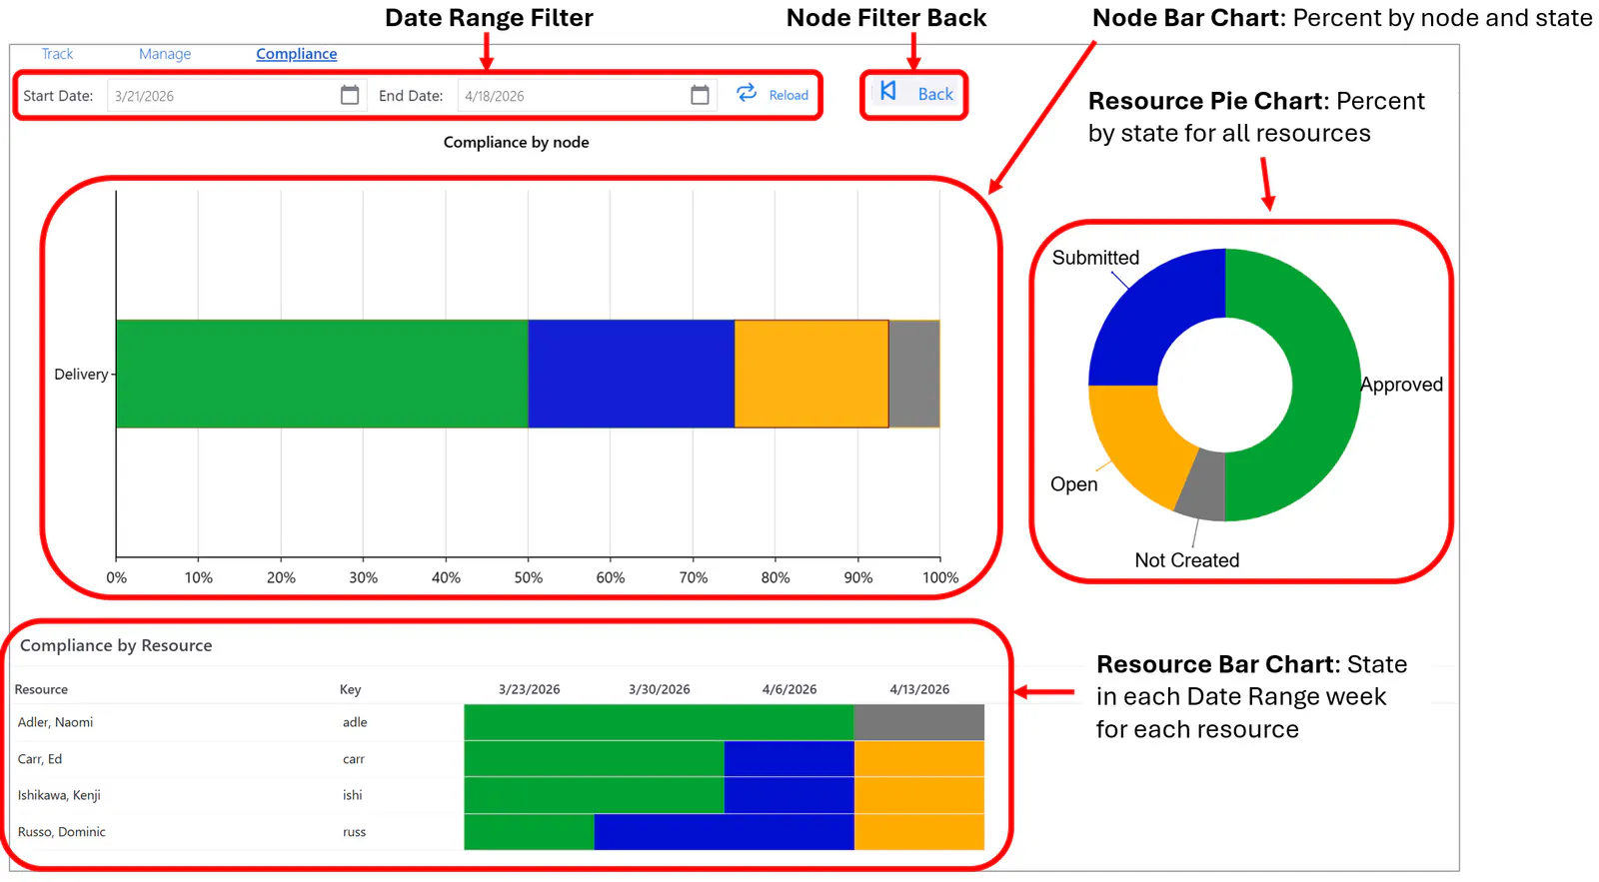Click the 3/30/2026 week column header
Viewport: 1599px width, 882px height.
[x=659, y=689]
